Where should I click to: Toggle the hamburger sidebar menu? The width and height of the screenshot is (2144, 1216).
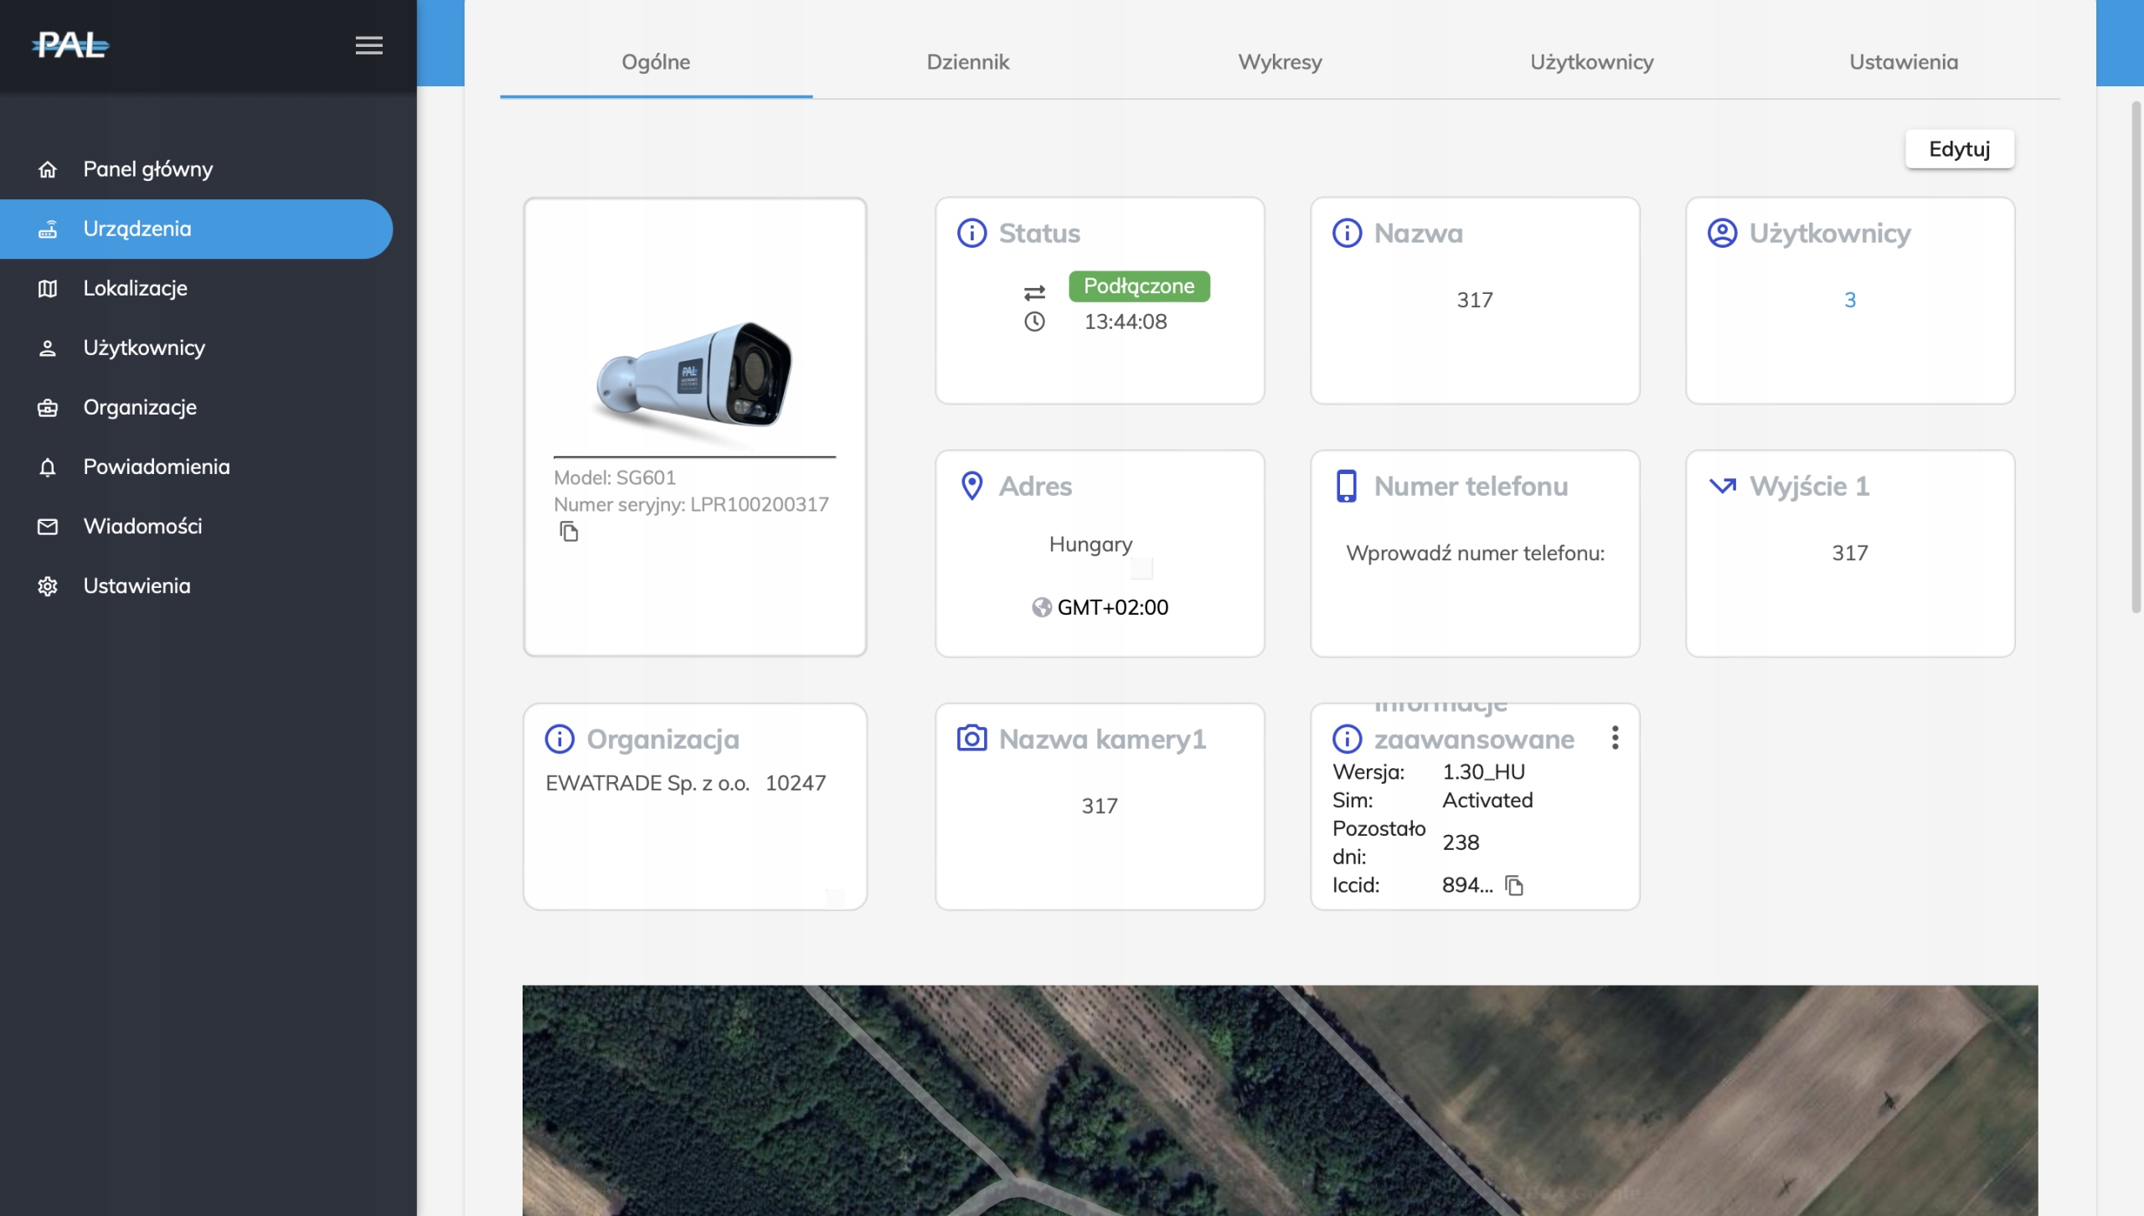[x=368, y=45]
